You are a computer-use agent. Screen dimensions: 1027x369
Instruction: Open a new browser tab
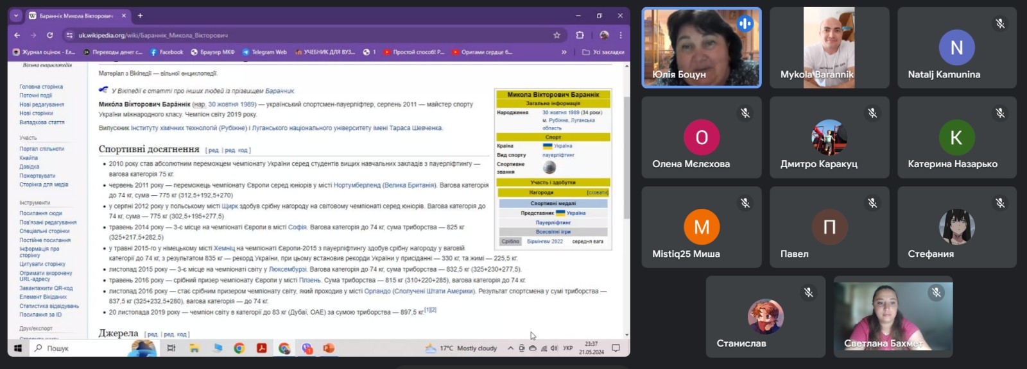click(140, 16)
